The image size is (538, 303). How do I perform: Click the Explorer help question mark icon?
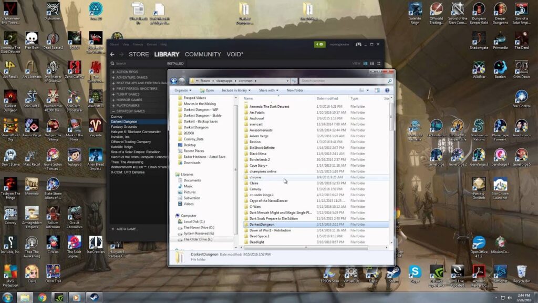[387, 90]
